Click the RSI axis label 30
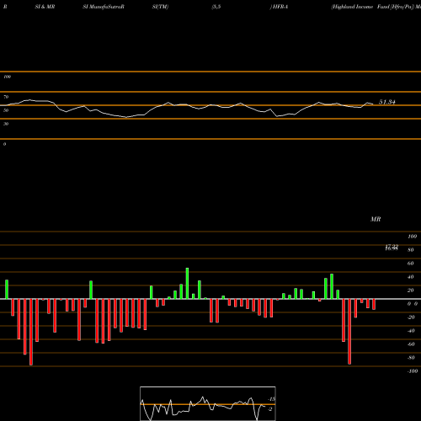 tap(6, 124)
